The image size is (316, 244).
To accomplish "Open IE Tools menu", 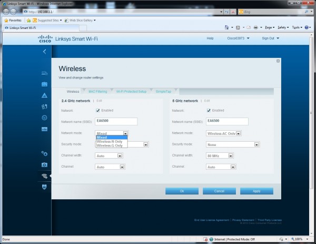I will tap(297, 27).
